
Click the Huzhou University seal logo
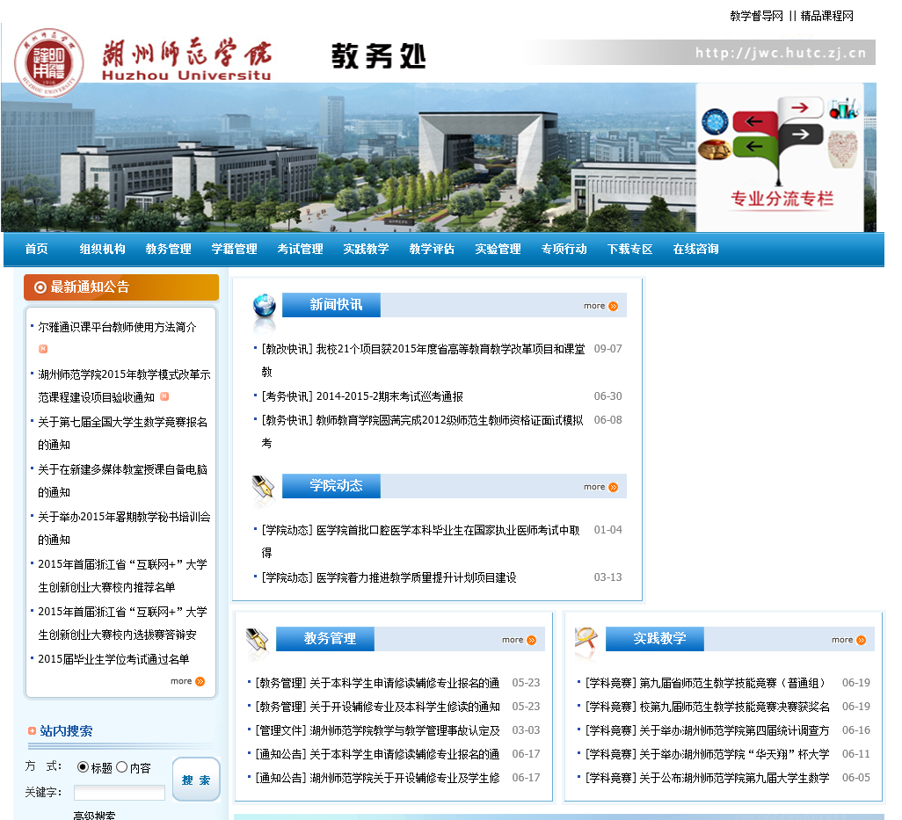coord(49,62)
